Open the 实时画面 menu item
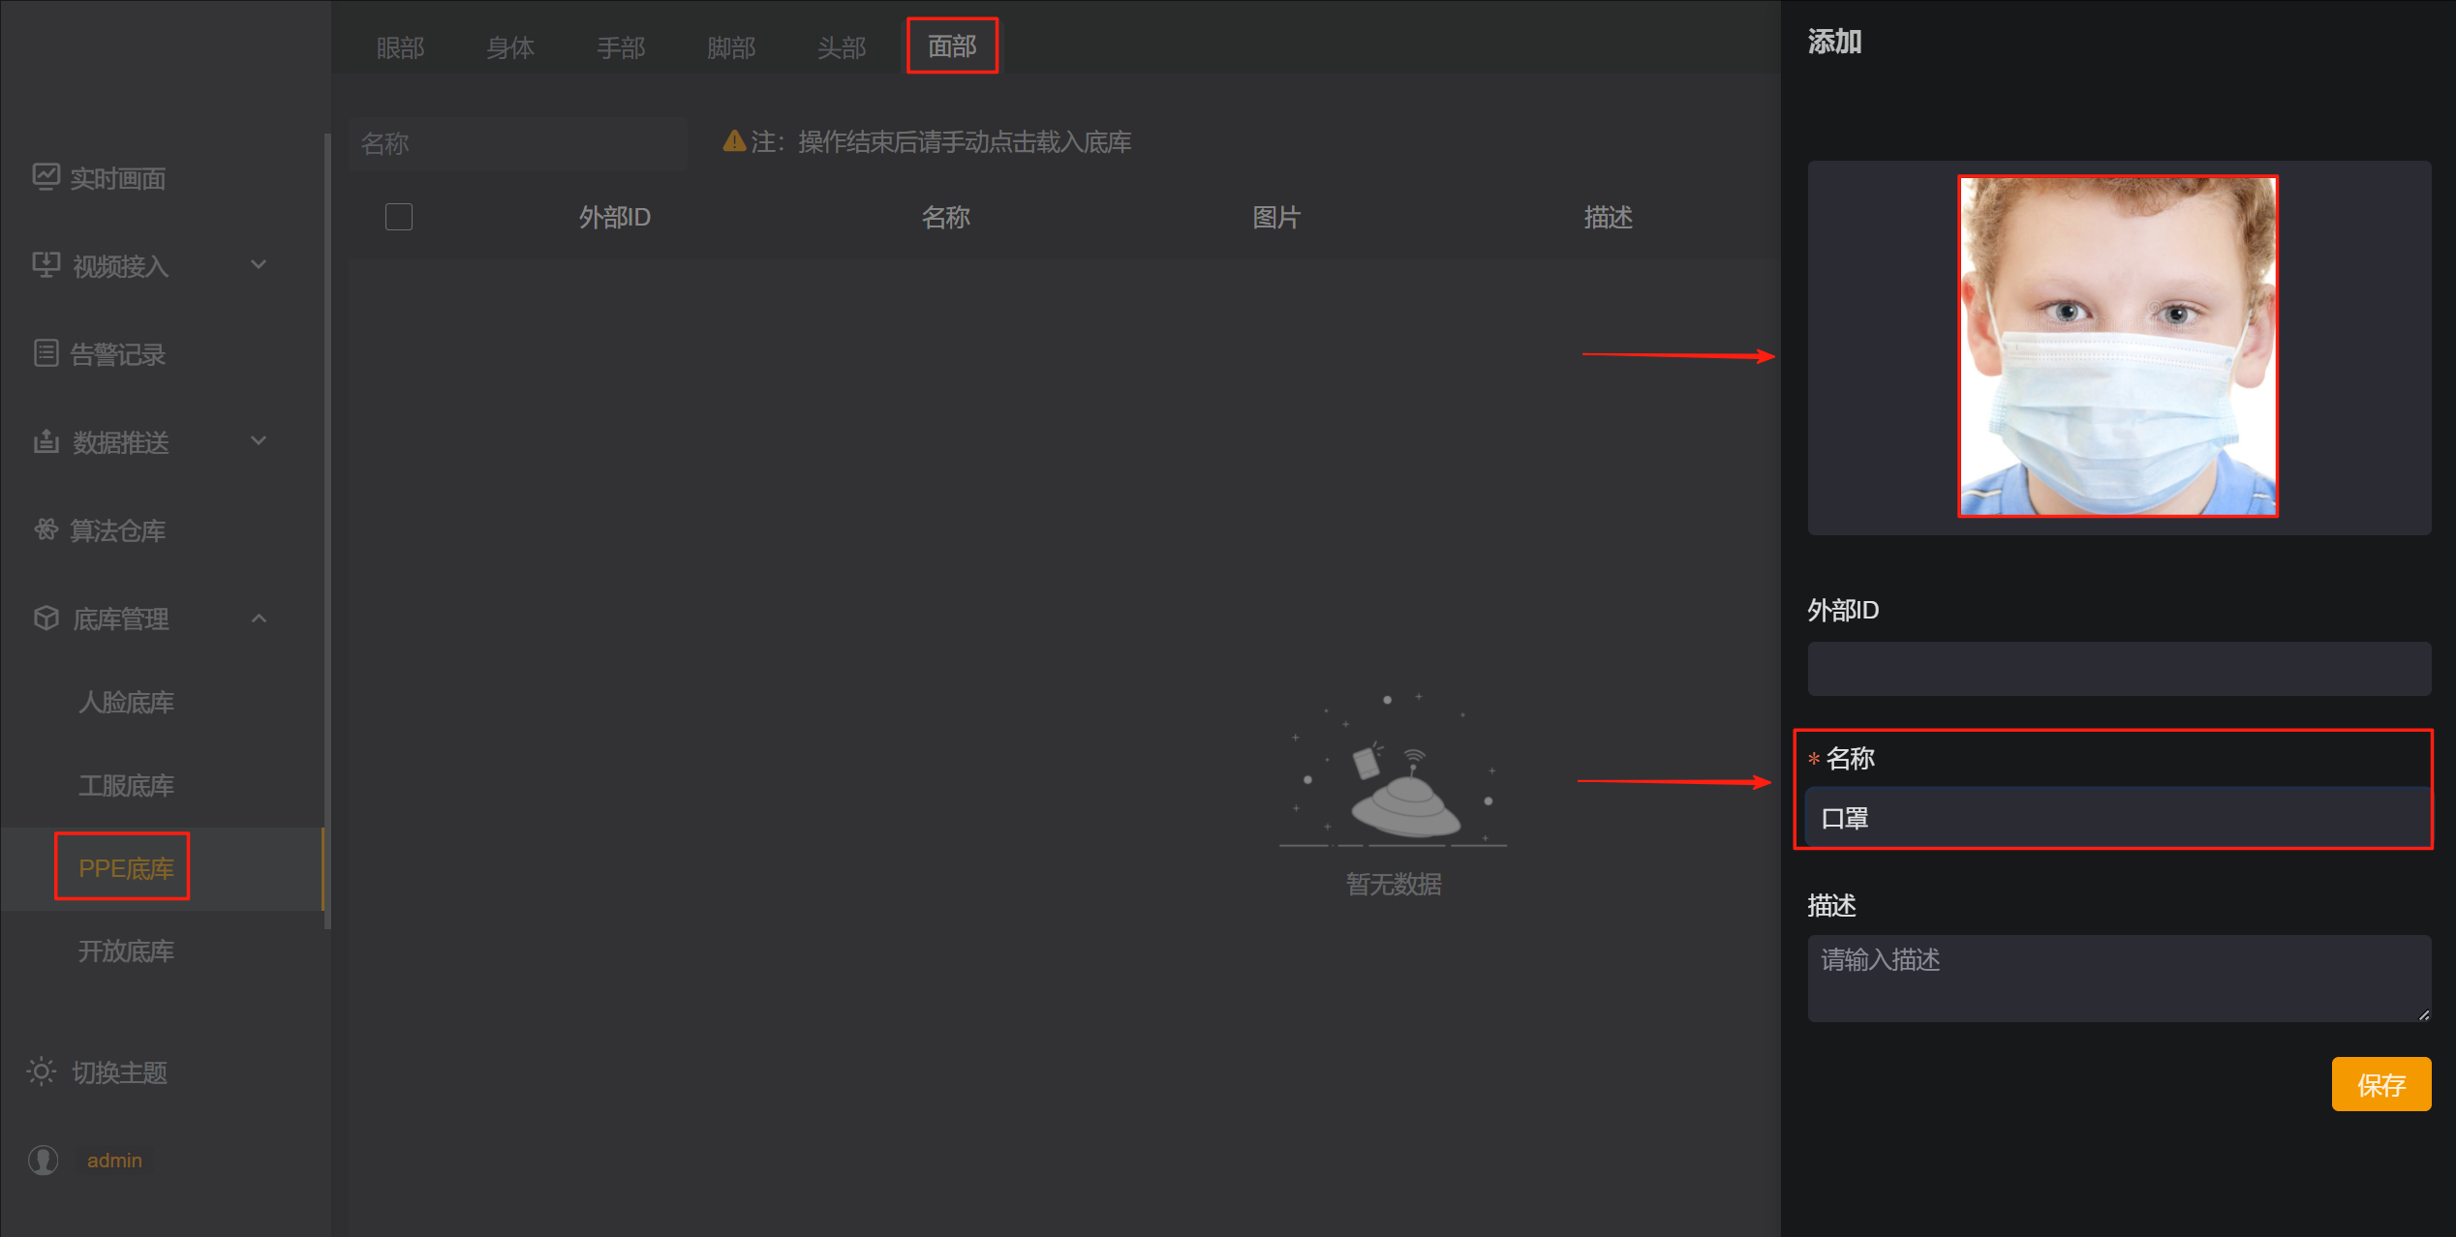The width and height of the screenshot is (2456, 1237). point(118,178)
